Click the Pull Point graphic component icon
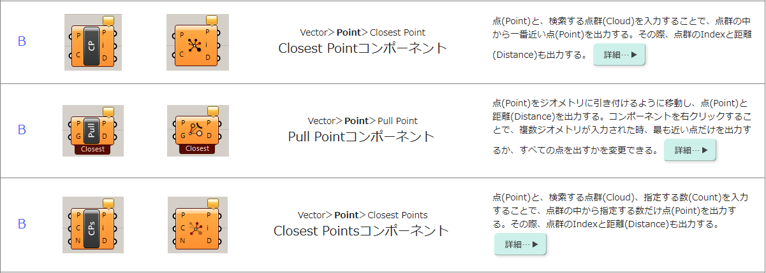Image resolution: width=766 pixels, height=273 pixels. pyautogui.click(x=198, y=130)
